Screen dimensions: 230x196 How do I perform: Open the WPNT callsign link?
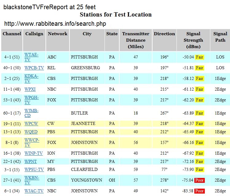(x=30, y=161)
